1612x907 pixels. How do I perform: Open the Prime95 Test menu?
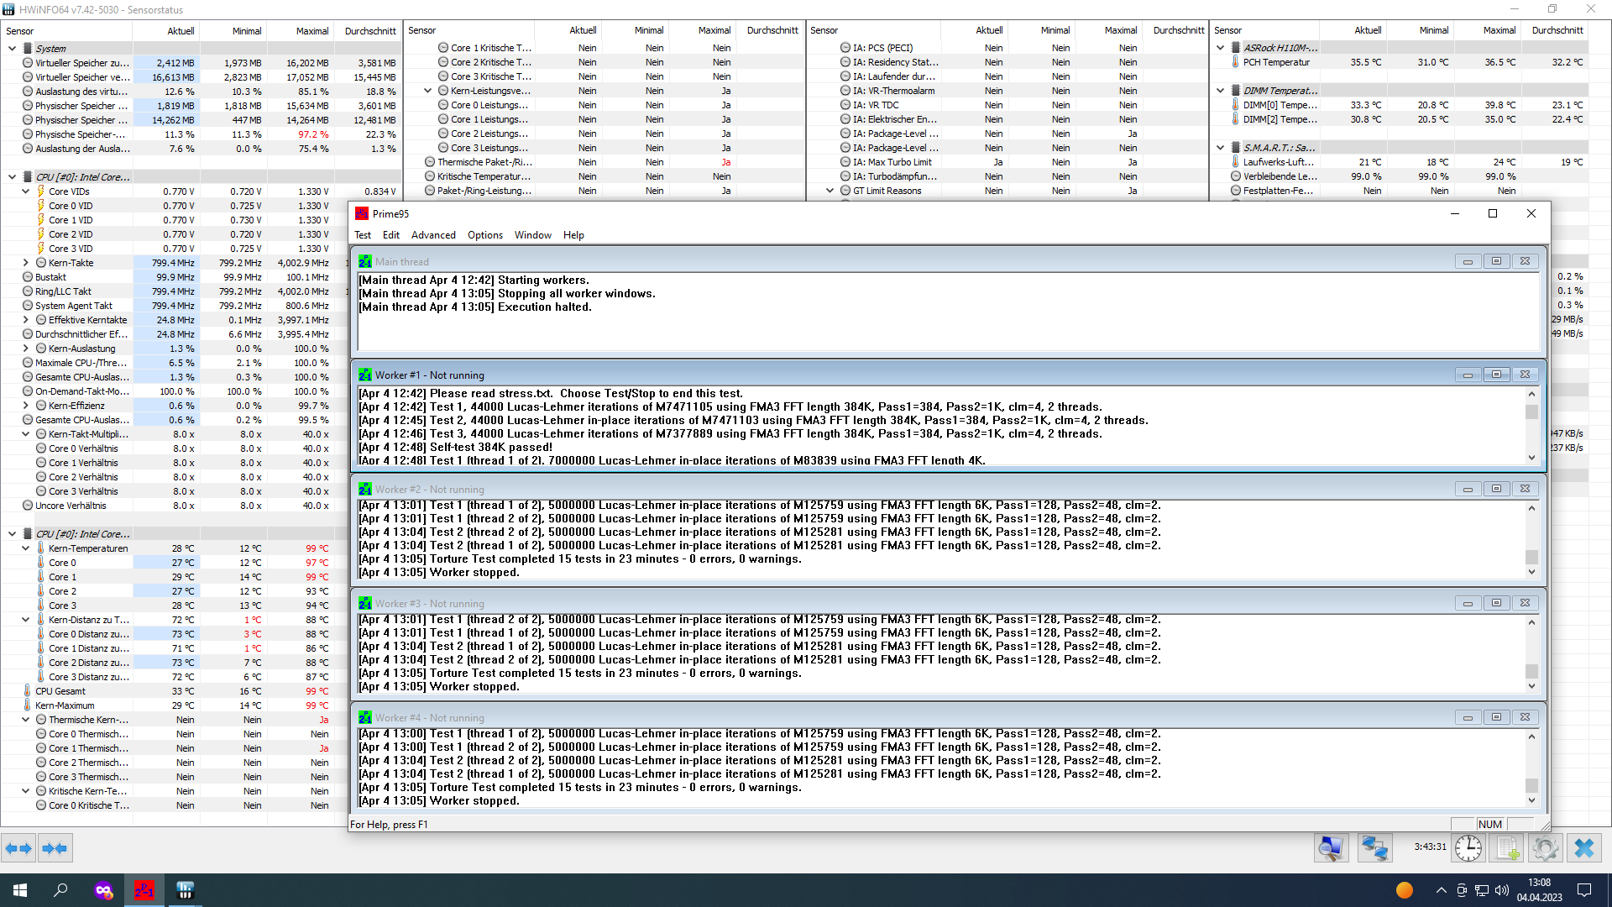click(363, 235)
